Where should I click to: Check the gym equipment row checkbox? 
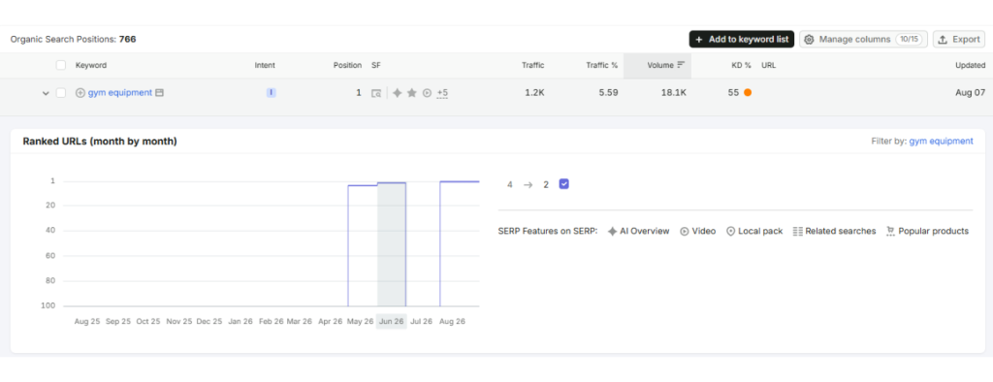pos(61,93)
